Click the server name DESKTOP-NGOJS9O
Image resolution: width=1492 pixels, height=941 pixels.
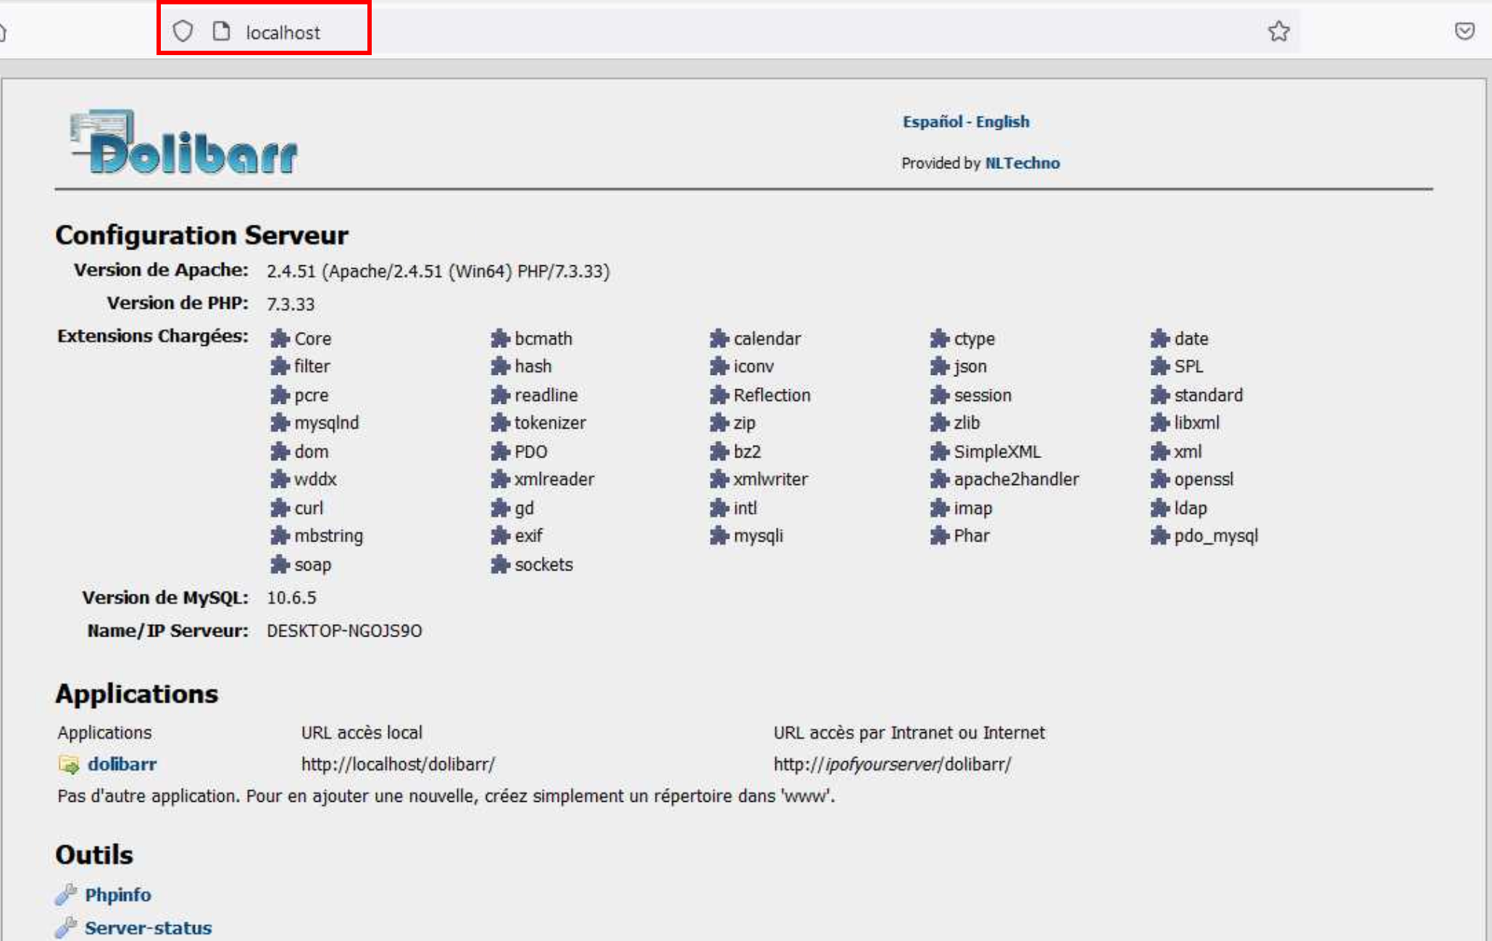tap(344, 631)
